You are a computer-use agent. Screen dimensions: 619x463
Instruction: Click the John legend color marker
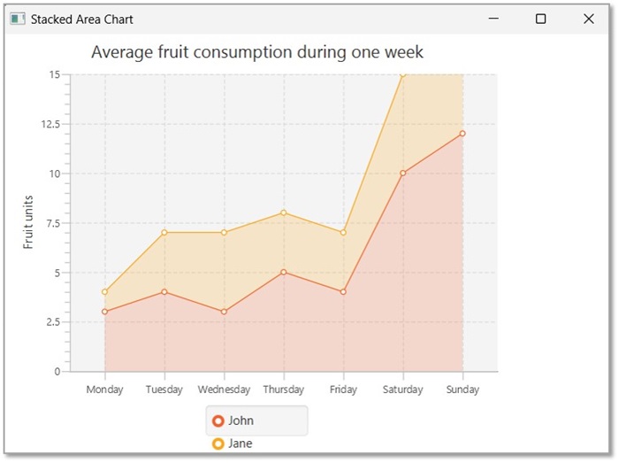pyautogui.click(x=218, y=421)
